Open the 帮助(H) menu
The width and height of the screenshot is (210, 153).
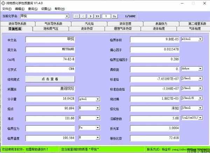point(60,9)
